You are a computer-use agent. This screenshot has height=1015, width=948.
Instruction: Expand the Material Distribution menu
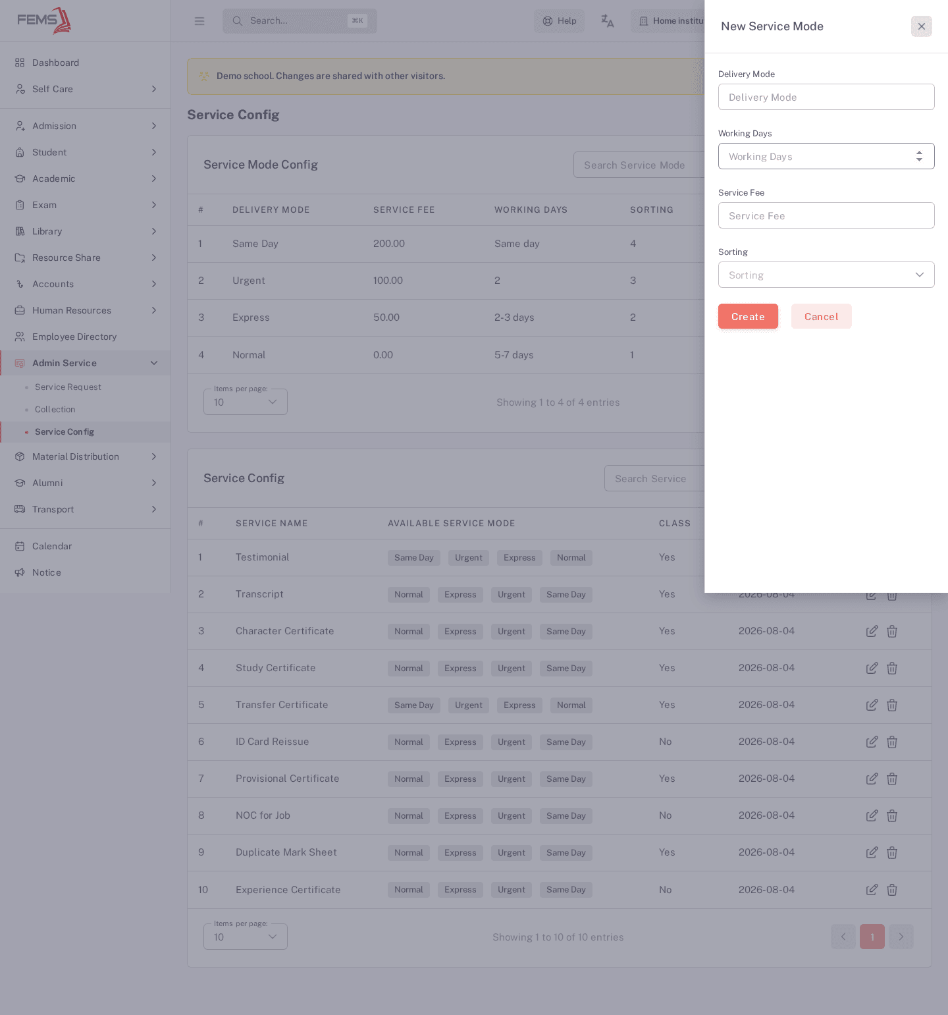point(86,456)
